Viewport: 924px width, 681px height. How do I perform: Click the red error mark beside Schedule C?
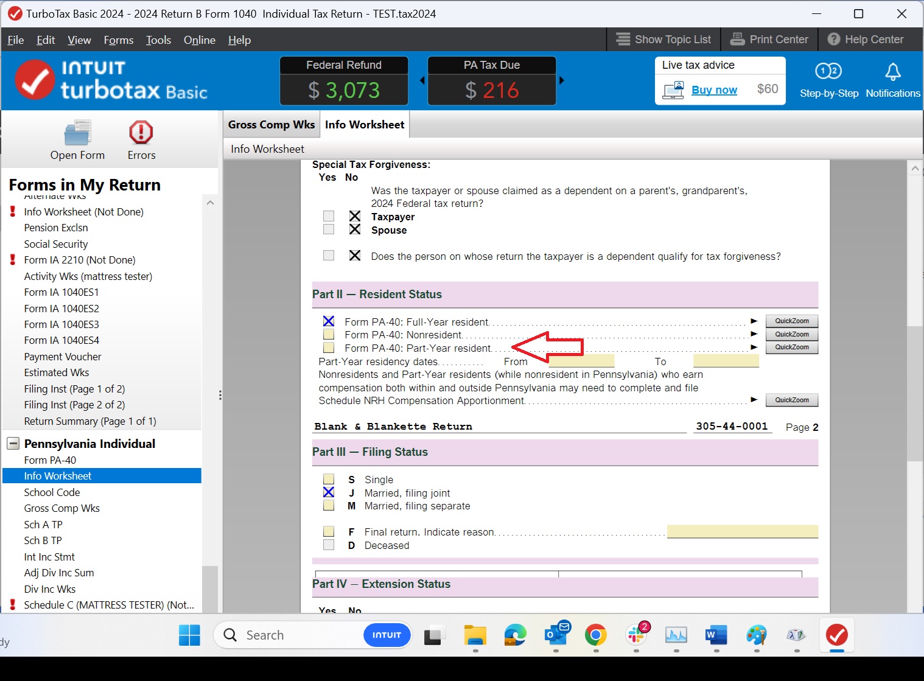(13, 605)
